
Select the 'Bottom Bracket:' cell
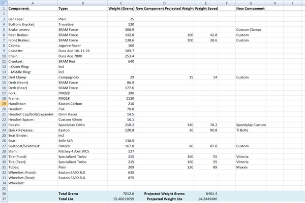33,24
